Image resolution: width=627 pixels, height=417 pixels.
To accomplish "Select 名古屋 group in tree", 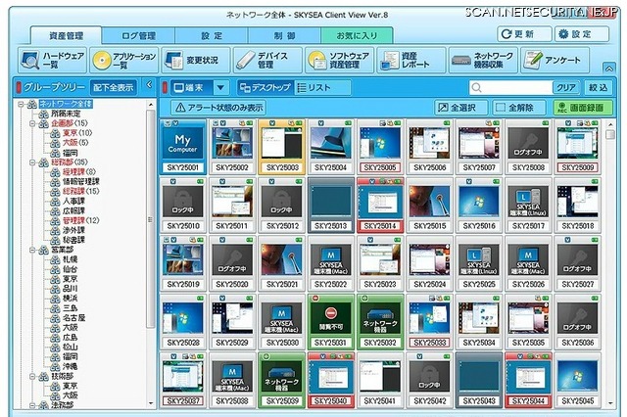I will (74, 318).
